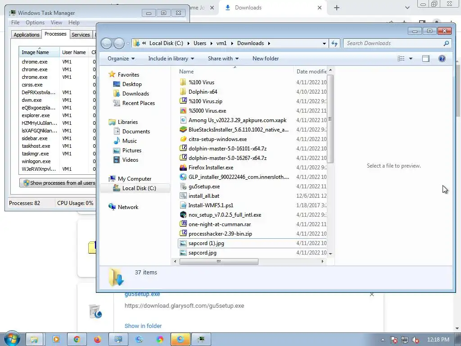Click the horizontal scrollbar thumb in file list

[x=219, y=261]
